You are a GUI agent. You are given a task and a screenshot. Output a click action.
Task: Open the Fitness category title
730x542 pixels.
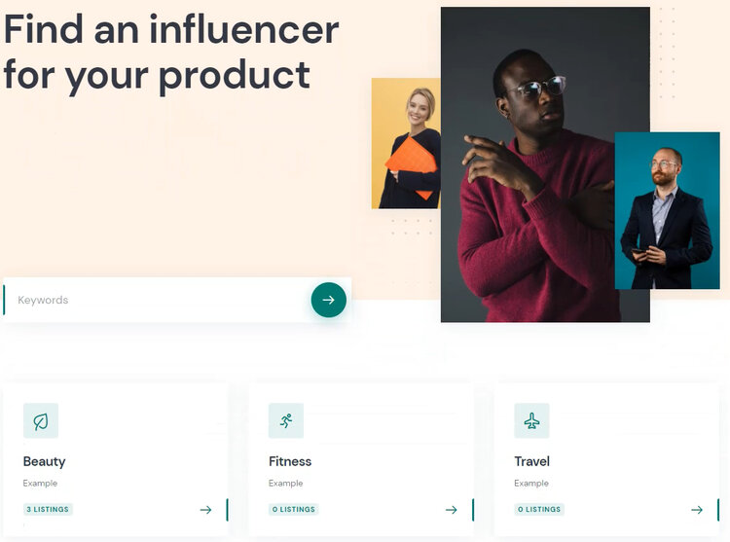[290, 461]
